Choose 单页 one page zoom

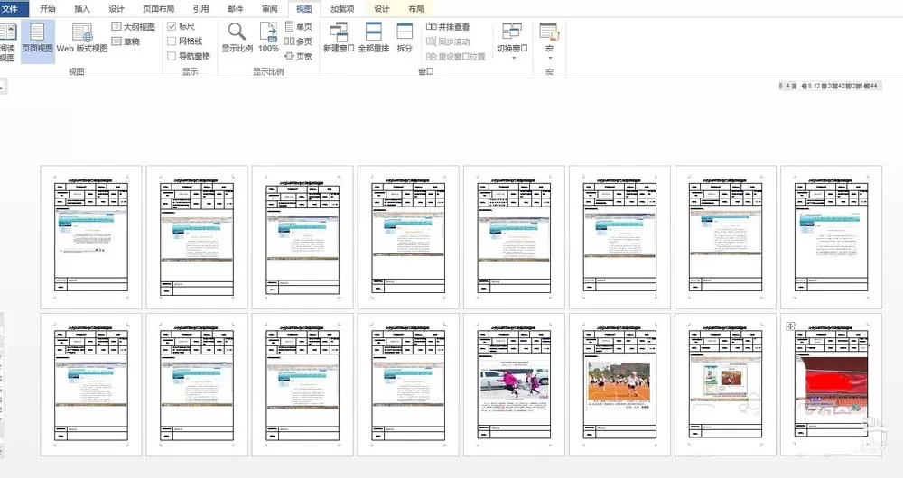click(x=299, y=26)
